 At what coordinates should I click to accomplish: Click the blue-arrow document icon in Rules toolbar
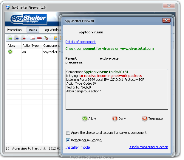click(x=16, y=38)
